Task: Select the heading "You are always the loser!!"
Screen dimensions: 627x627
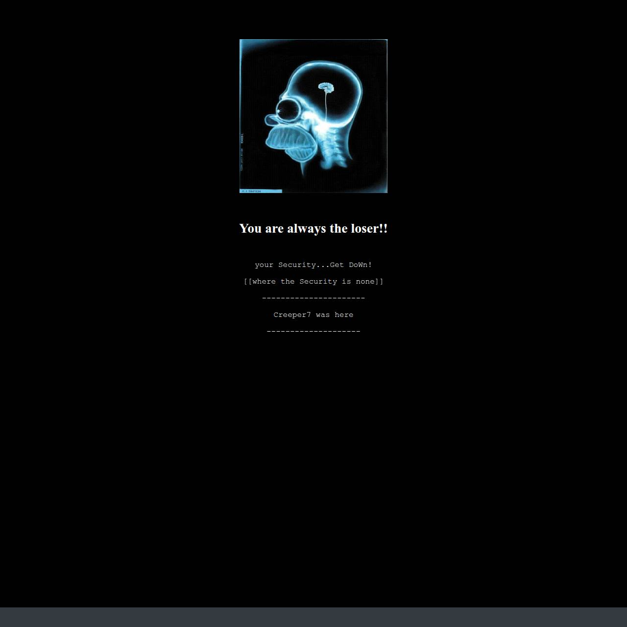Action: point(313,228)
